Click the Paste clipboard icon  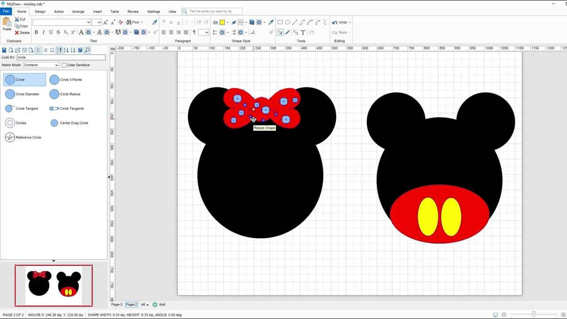(7, 23)
